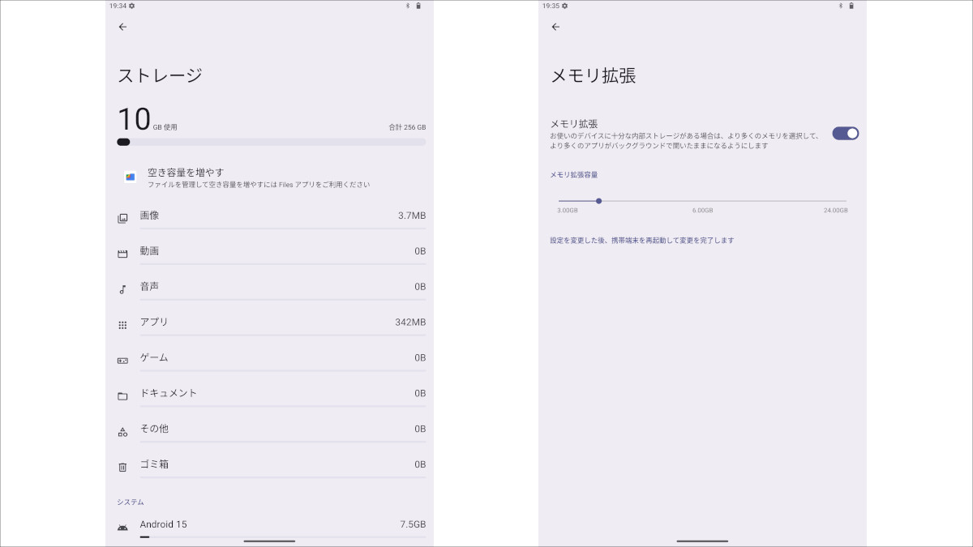Click the storage usage progress bar
The image size is (973, 547).
click(269, 142)
